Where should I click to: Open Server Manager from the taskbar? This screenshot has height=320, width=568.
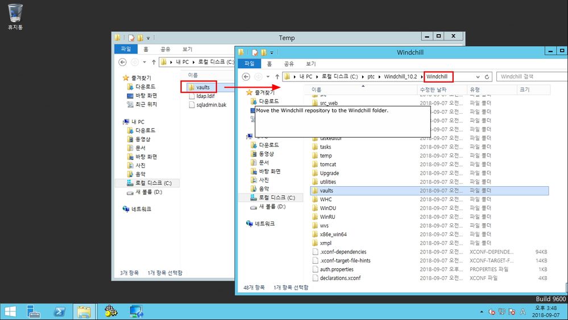[x=34, y=311]
